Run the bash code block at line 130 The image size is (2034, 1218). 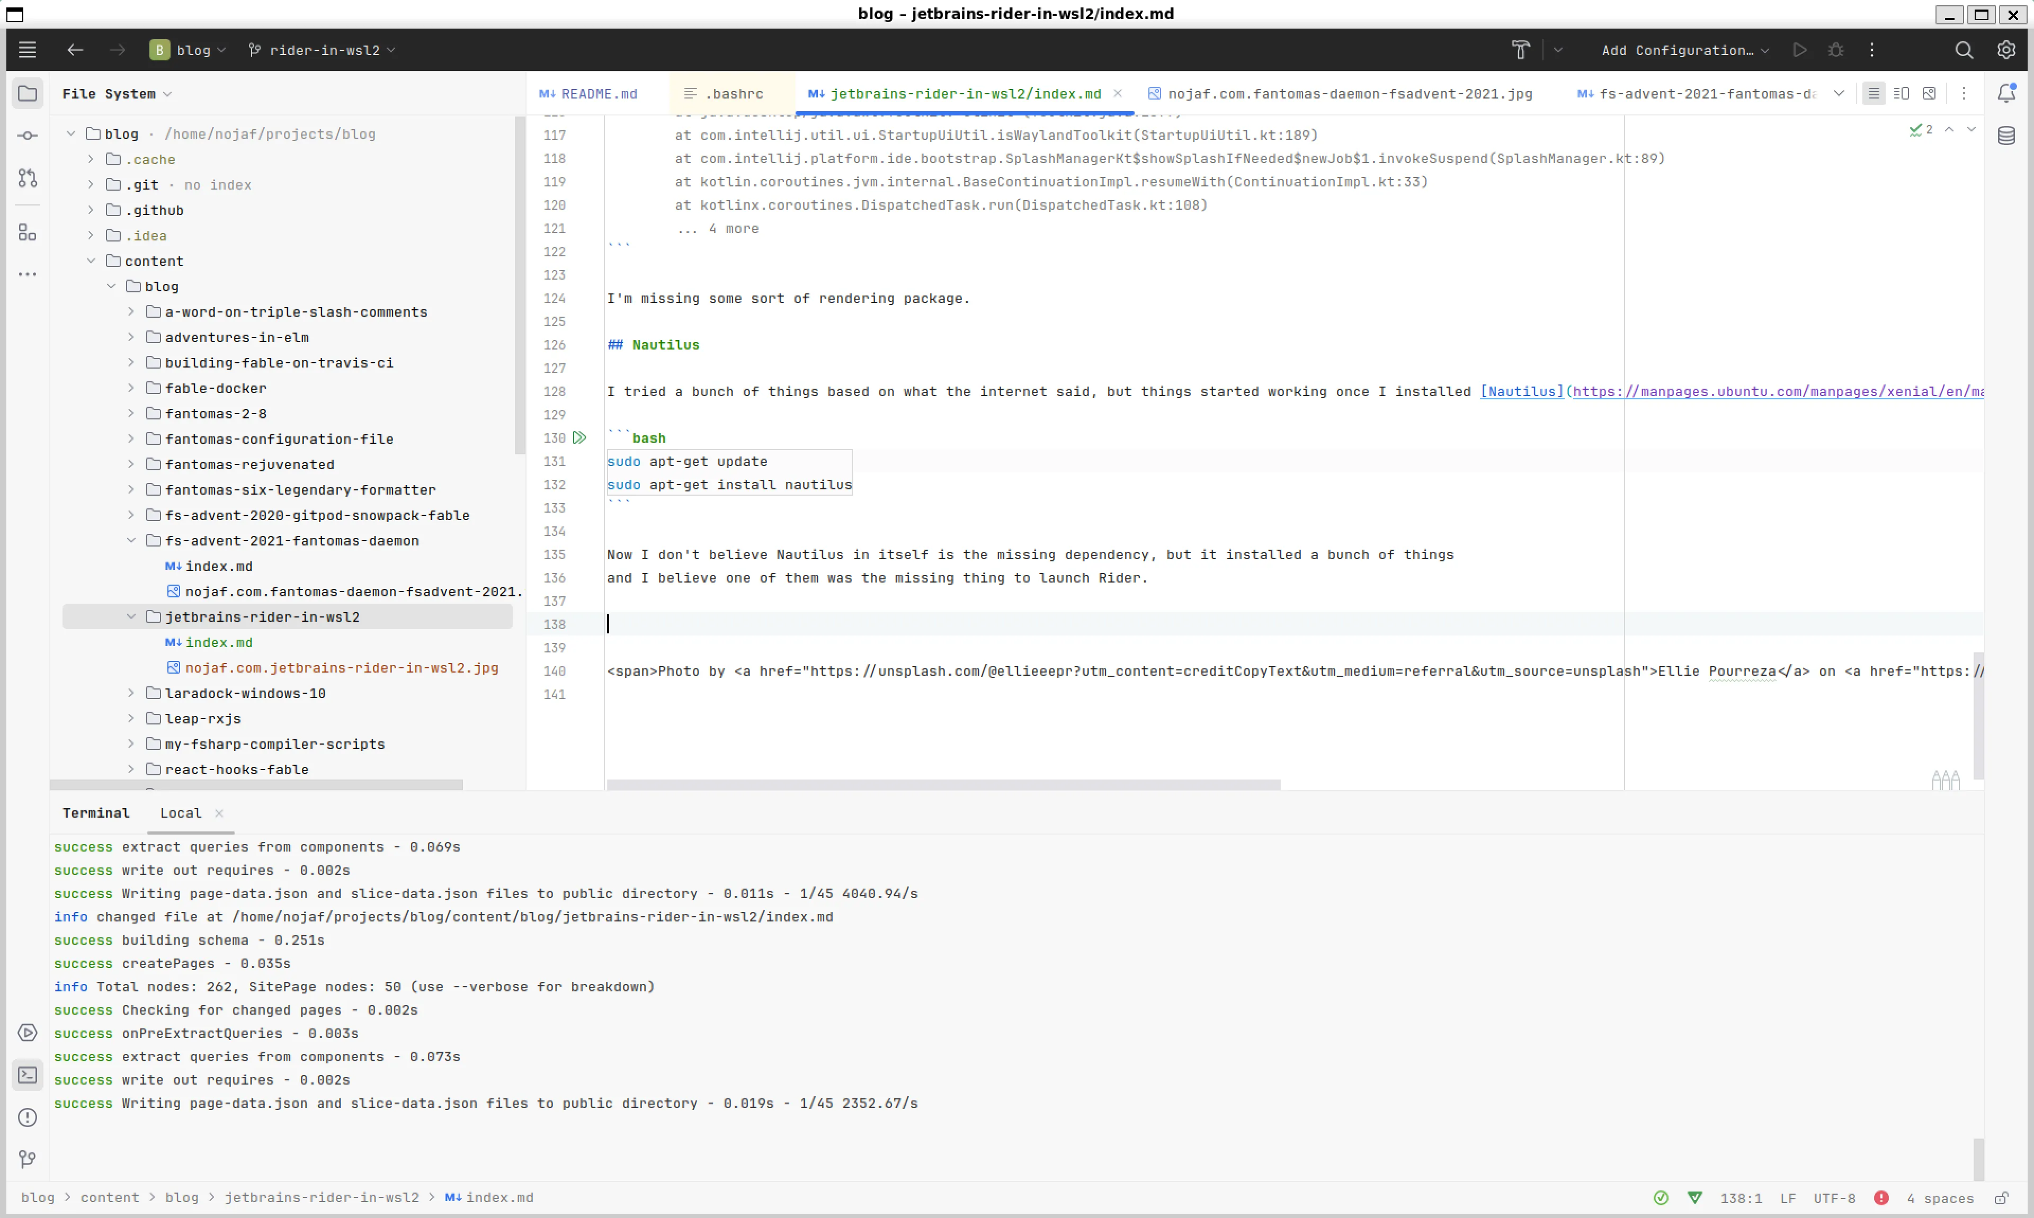(x=581, y=437)
